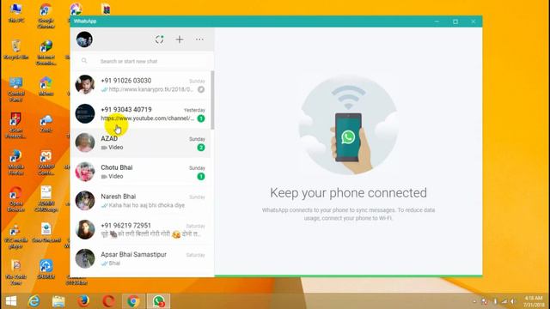This screenshot has width=550, height=309.
Task: Open chat with +91 93043 40719
Action: click(x=141, y=113)
